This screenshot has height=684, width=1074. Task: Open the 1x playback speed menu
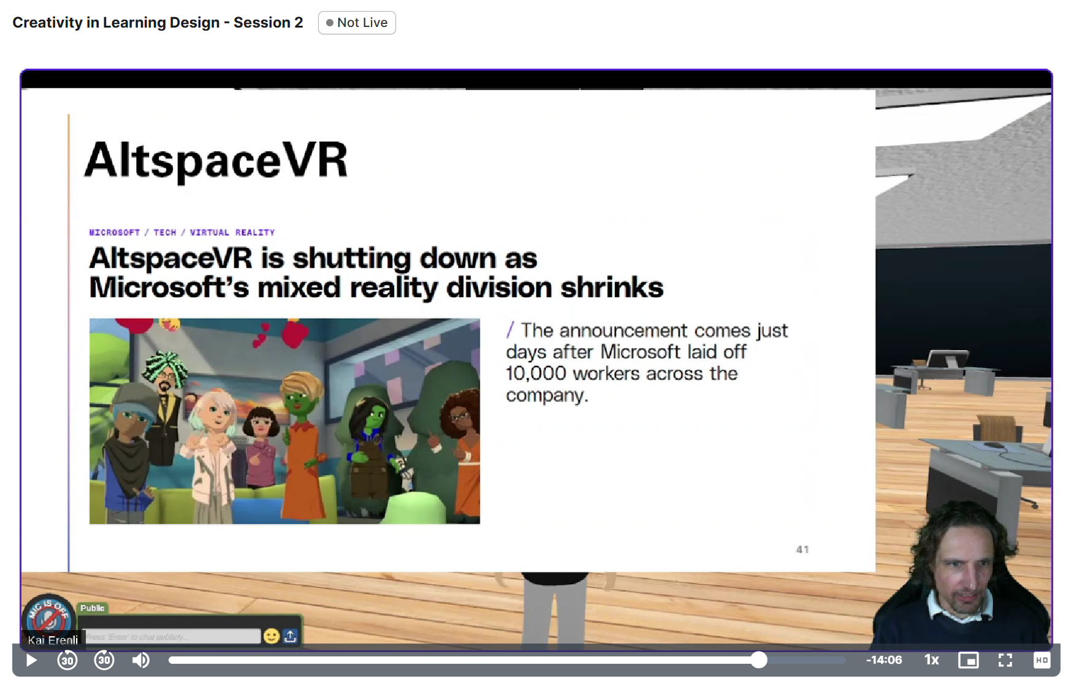pos(932,660)
